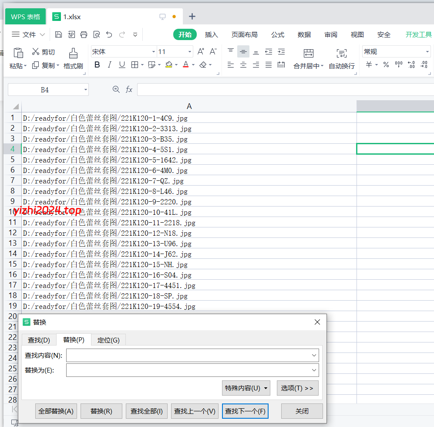The width and height of the screenshot is (434, 427).
Task: Click the Cut scissors icon
Action: coord(36,52)
